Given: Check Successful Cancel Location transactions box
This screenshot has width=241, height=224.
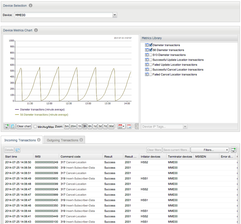Looking at the screenshot, I should (x=151, y=70).
